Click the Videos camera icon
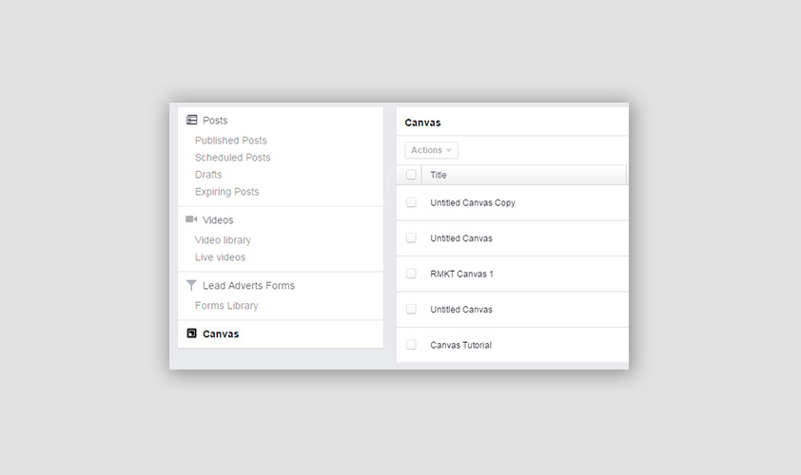This screenshot has width=801, height=475. click(191, 219)
